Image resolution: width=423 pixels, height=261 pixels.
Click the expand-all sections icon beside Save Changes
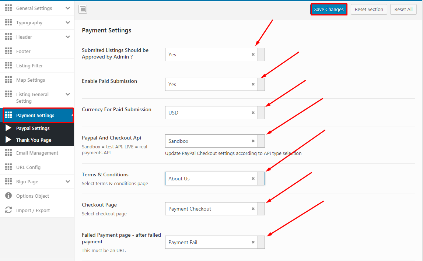tap(83, 10)
